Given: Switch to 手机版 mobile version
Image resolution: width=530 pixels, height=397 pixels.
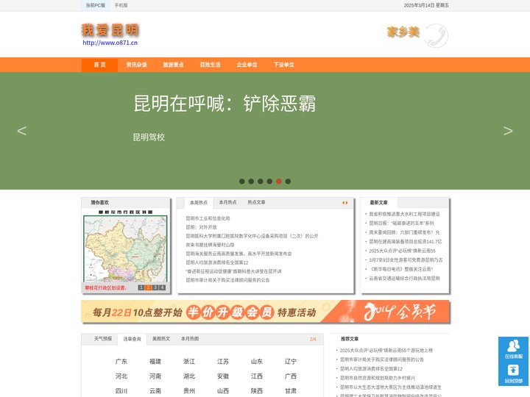Looking at the screenshot, I should pos(121,5).
